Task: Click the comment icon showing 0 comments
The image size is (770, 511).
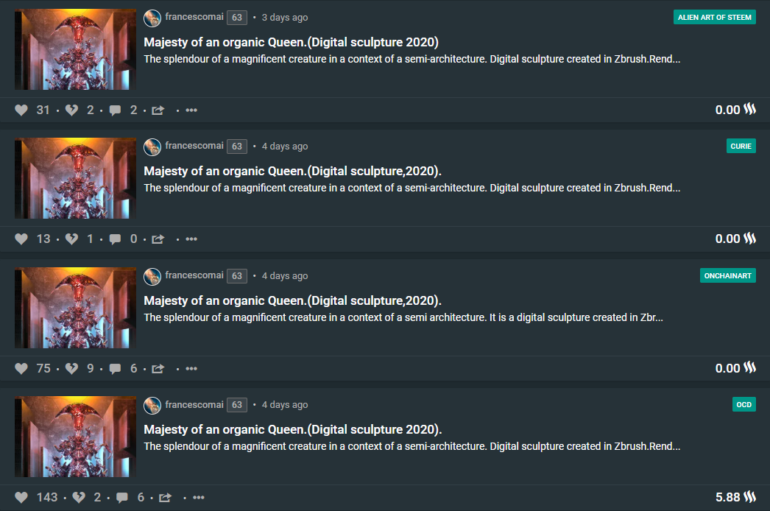Action: tap(115, 239)
